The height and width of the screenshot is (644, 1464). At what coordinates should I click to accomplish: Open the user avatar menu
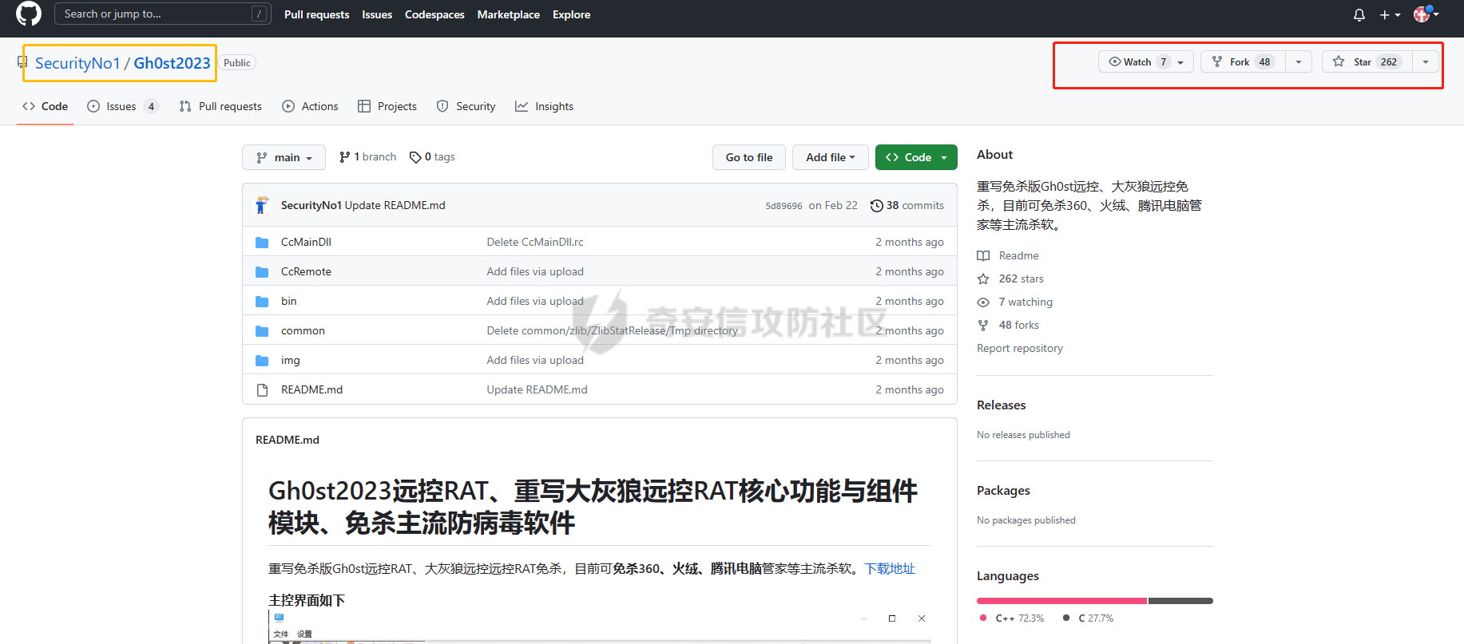click(x=1426, y=14)
